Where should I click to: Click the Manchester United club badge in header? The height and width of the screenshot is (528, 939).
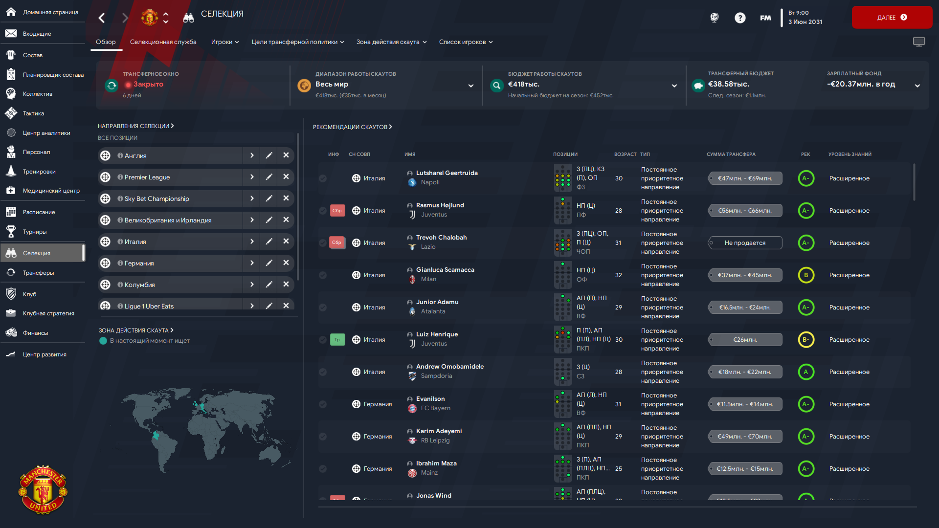tap(149, 18)
